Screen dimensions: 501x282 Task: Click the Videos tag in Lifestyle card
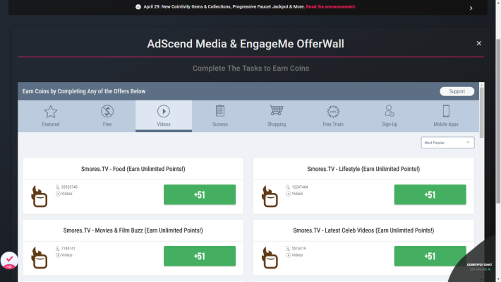point(294,194)
